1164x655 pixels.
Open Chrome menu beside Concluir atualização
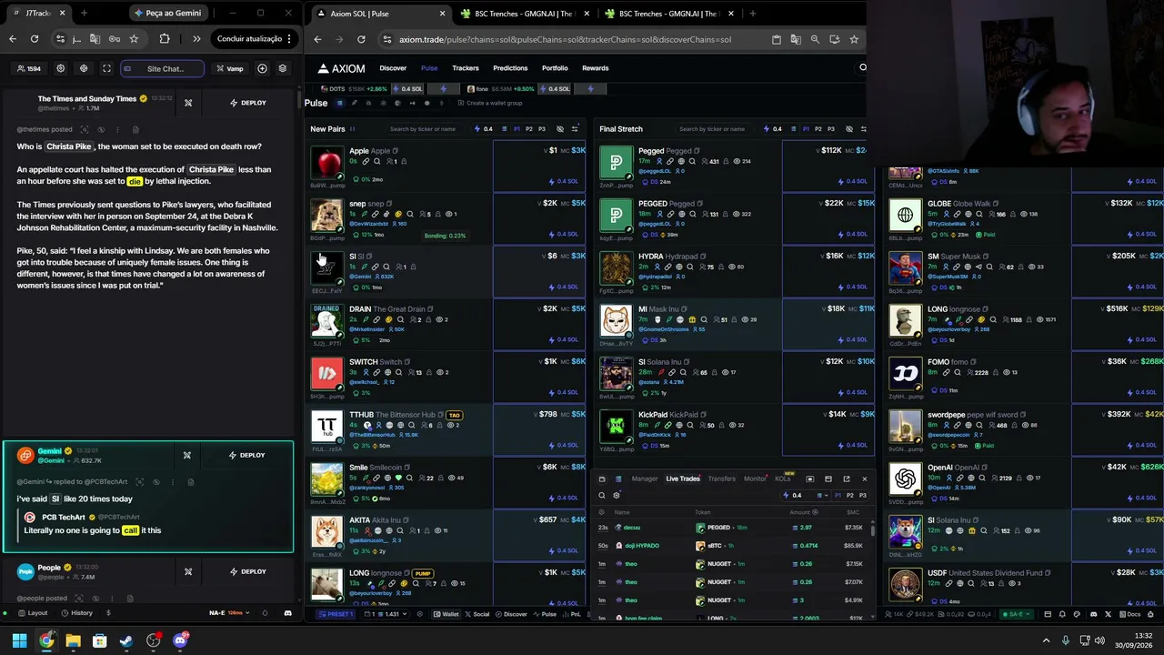[289, 39]
